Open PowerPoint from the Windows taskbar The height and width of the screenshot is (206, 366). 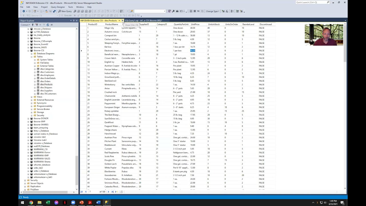[x=81, y=203]
